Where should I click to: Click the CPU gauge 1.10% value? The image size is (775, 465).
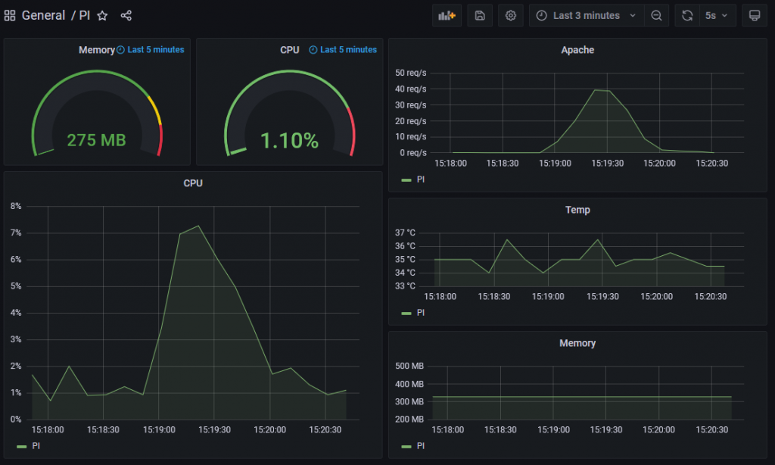(x=289, y=140)
